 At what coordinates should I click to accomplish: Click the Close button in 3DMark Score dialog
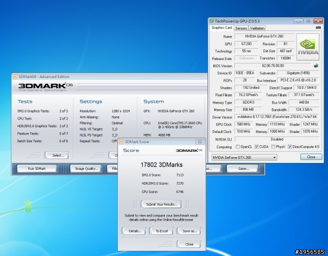coord(189,244)
